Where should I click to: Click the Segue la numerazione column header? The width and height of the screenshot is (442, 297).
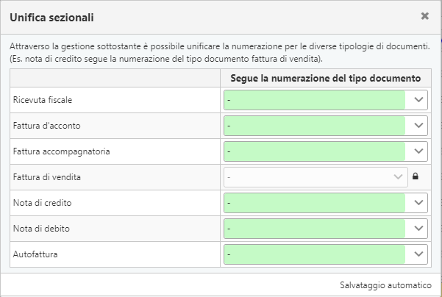(326, 78)
